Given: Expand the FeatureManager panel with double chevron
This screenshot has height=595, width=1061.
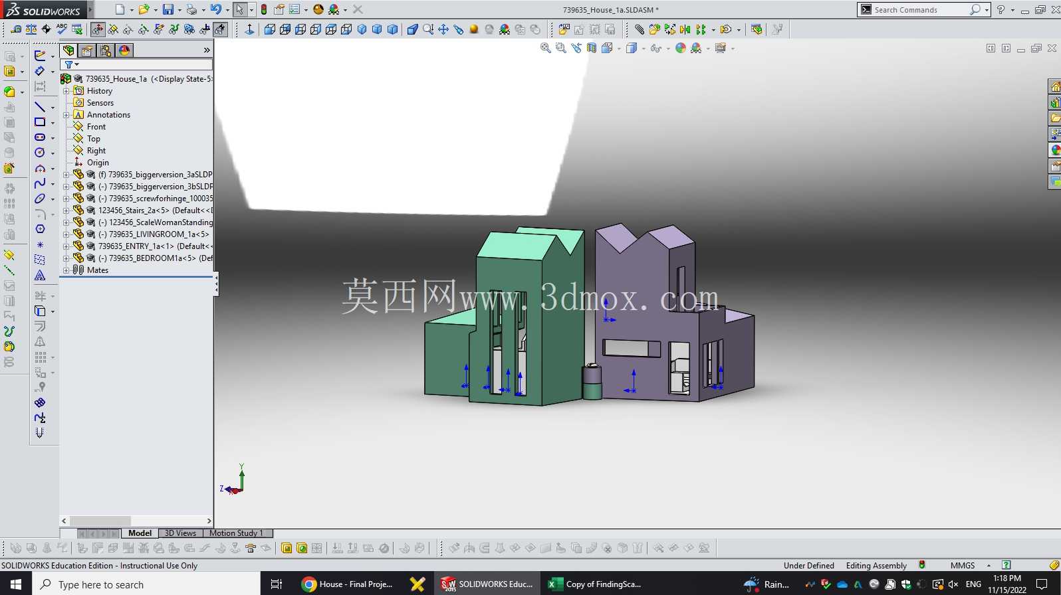Looking at the screenshot, I should [x=207, y=50].
